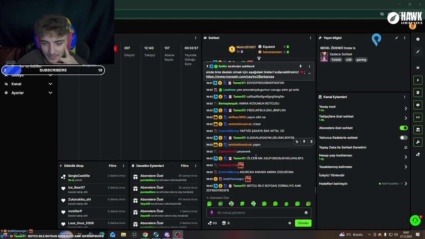Select the focus frame icon in right sidebar
Viewport: 425px width, 239px height.
[418, 68]
